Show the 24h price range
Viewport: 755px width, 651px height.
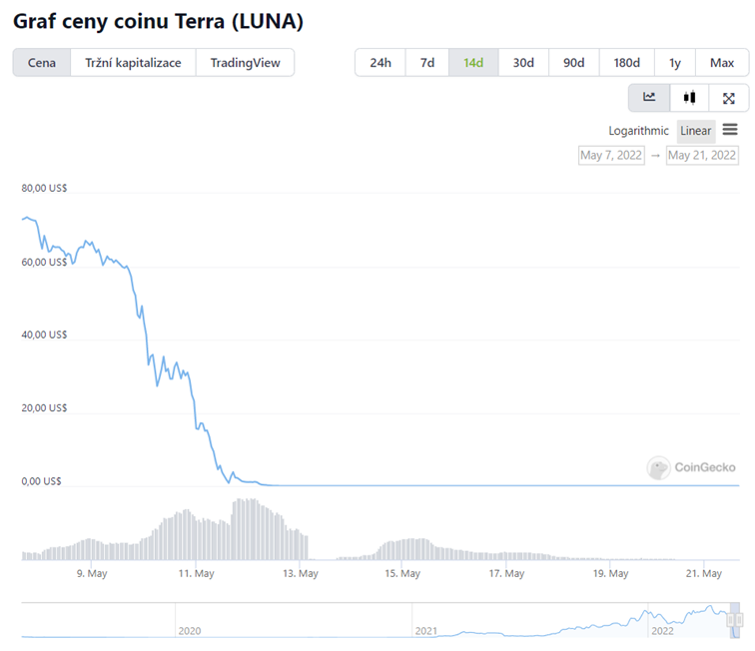coord(380,63)
